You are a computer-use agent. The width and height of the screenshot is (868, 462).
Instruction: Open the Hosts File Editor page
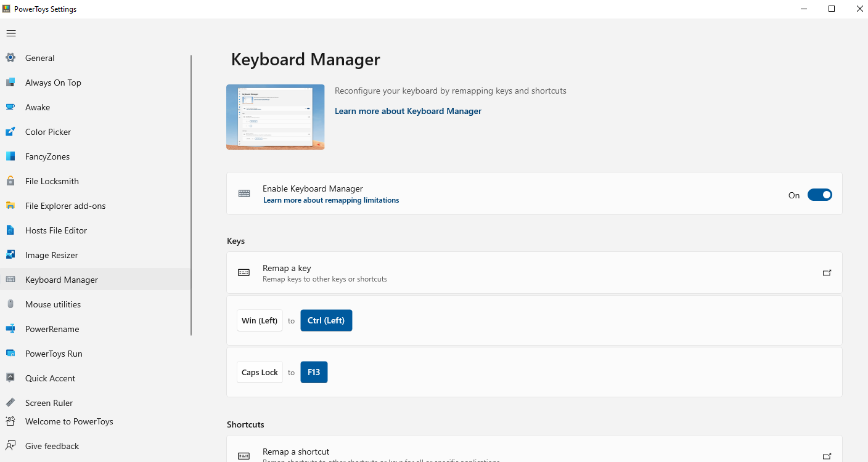coord(56,230)
